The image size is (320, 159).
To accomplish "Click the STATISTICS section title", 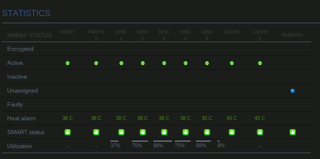I will click(x=26, y=13).
